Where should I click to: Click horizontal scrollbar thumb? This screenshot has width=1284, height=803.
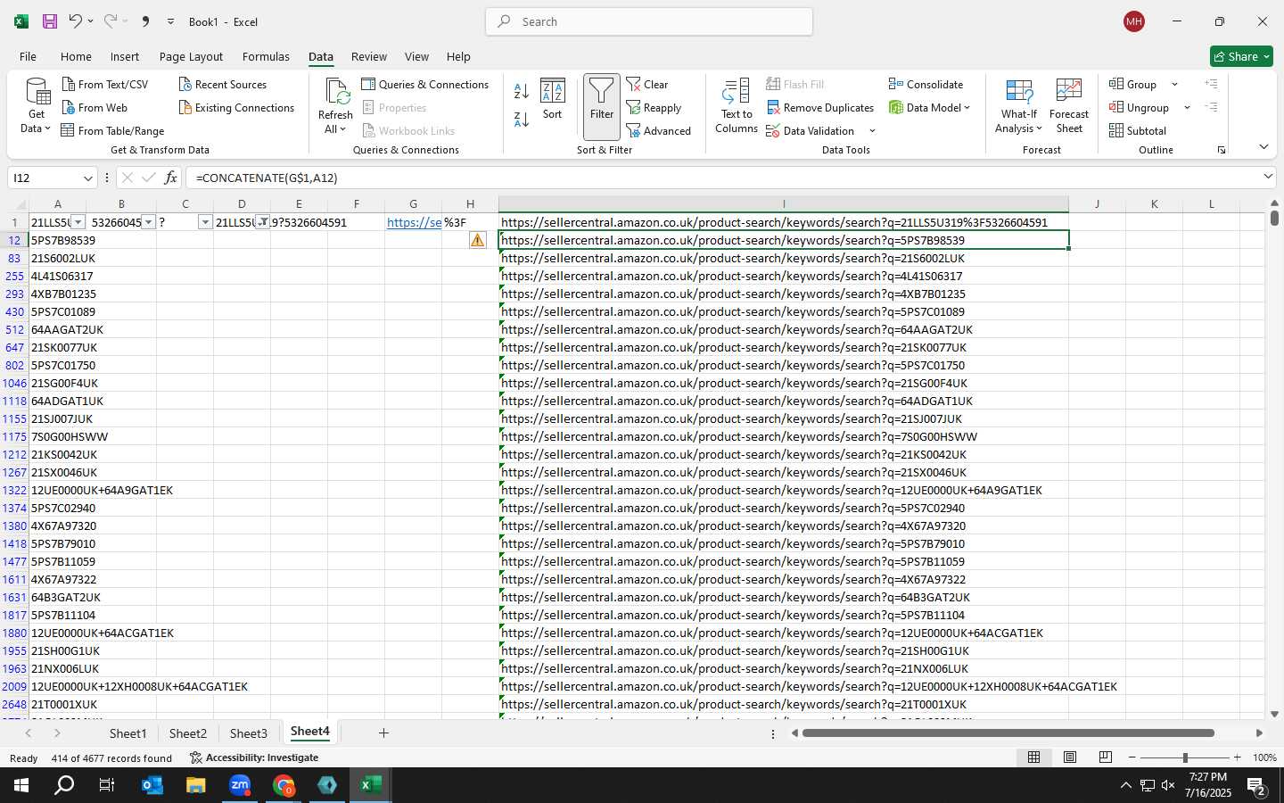[x=1008, y=733]
